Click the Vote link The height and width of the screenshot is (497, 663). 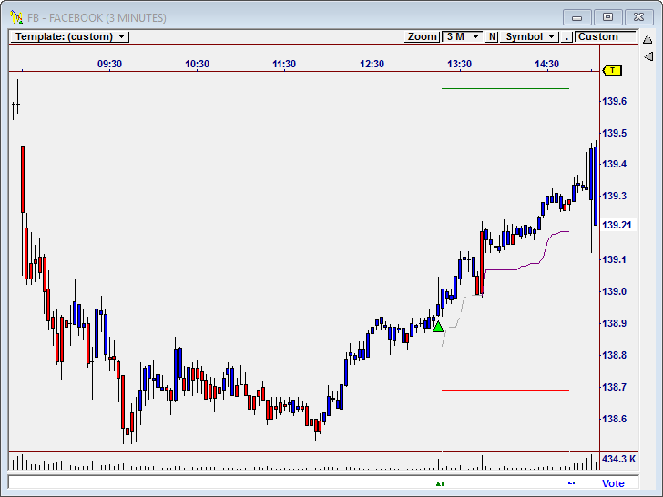(613, 483)
